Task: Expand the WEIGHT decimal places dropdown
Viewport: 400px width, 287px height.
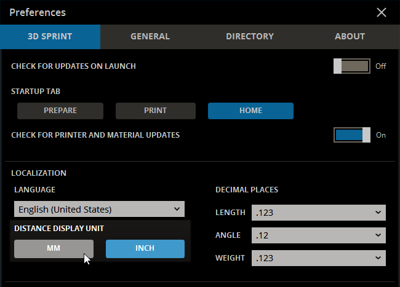Action: 318,258
